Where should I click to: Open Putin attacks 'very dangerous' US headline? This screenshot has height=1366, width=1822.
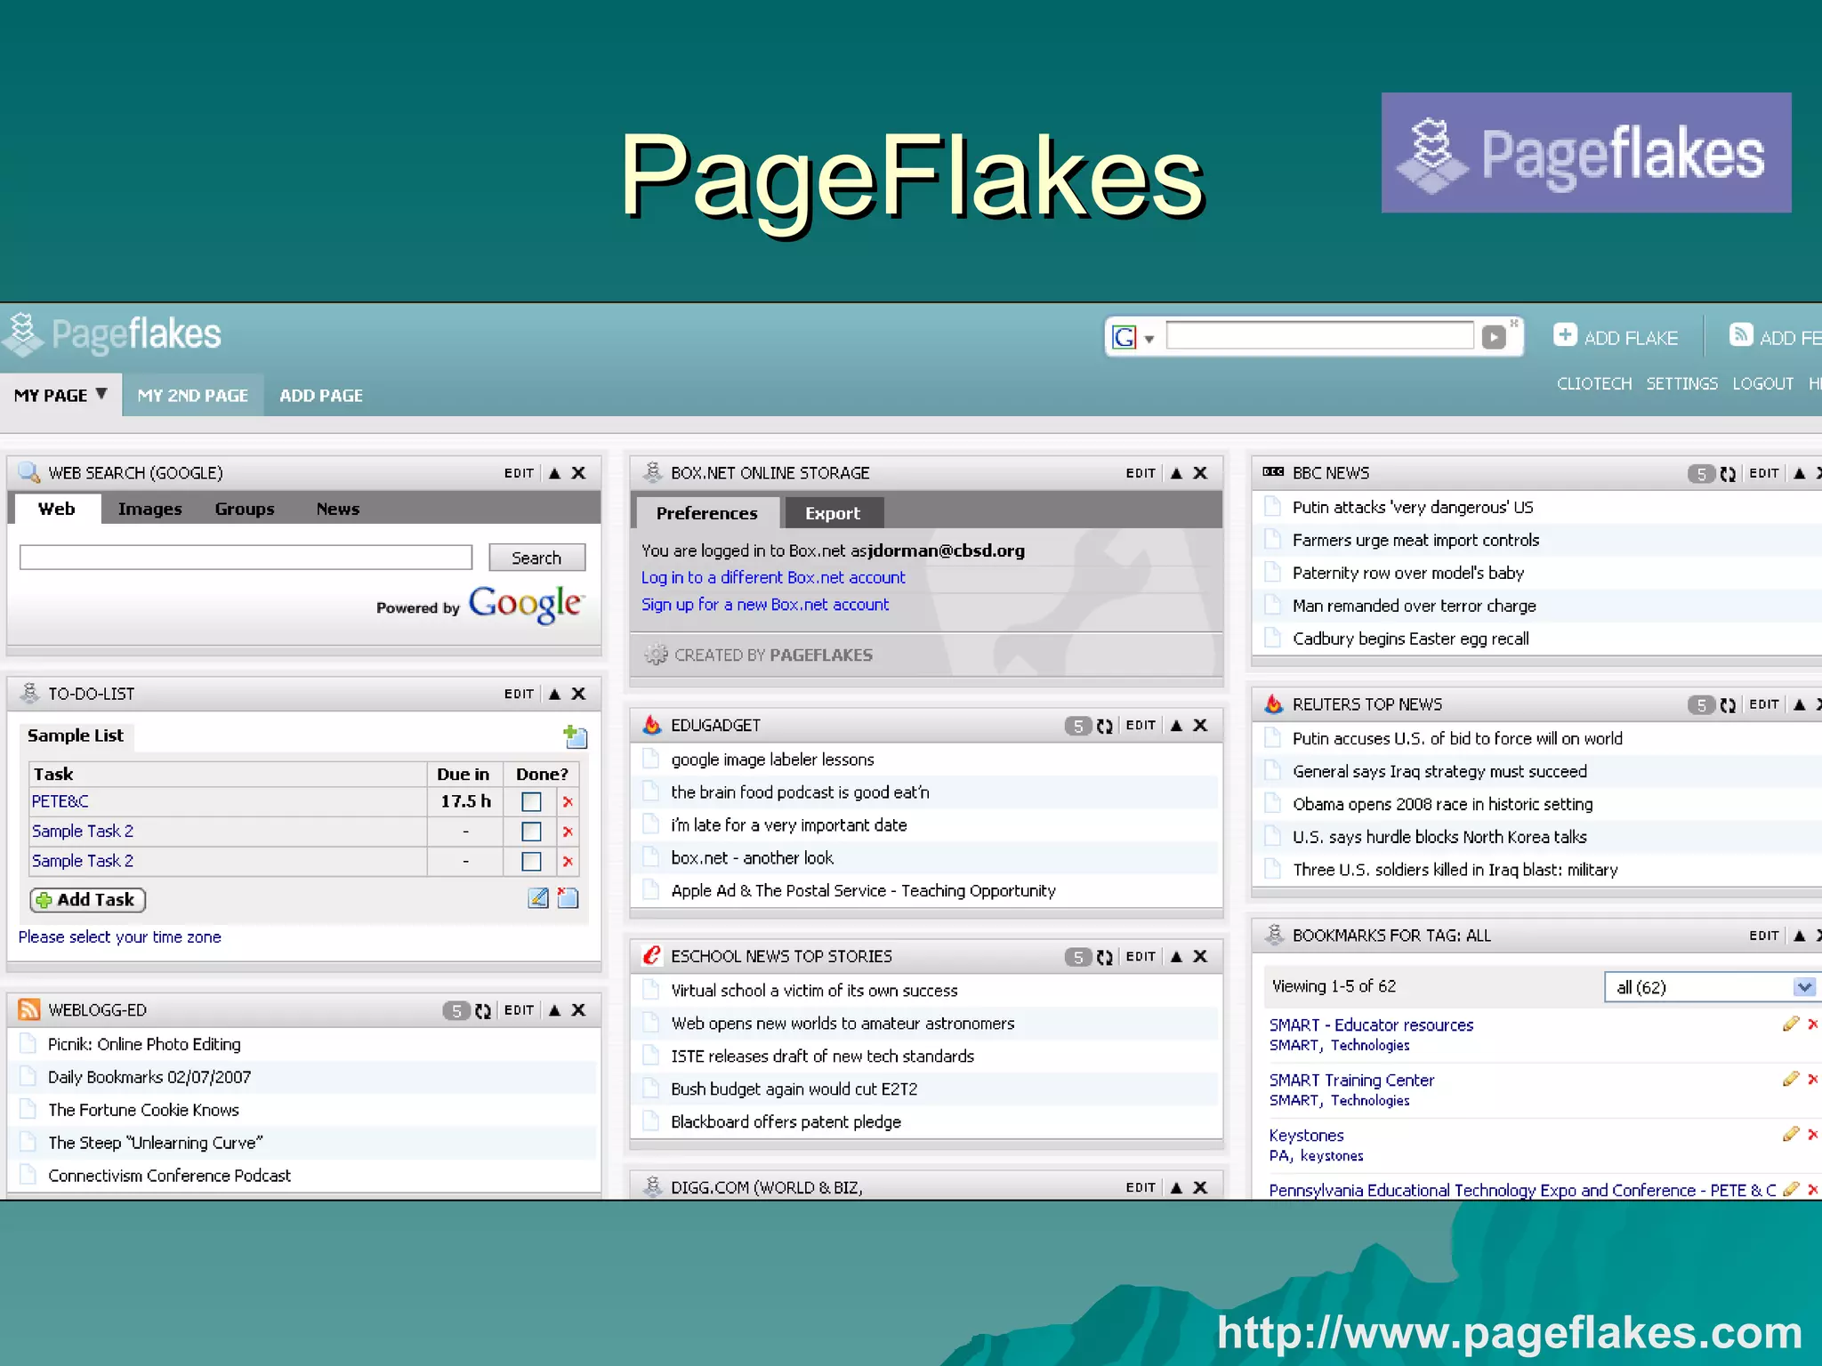click(x=1413, y=507)
